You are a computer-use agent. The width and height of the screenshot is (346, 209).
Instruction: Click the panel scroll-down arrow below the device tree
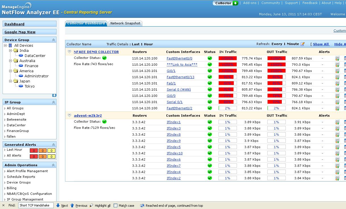[54, 95]
